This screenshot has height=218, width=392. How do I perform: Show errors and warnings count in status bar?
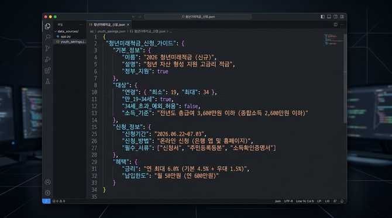[59, 201]
